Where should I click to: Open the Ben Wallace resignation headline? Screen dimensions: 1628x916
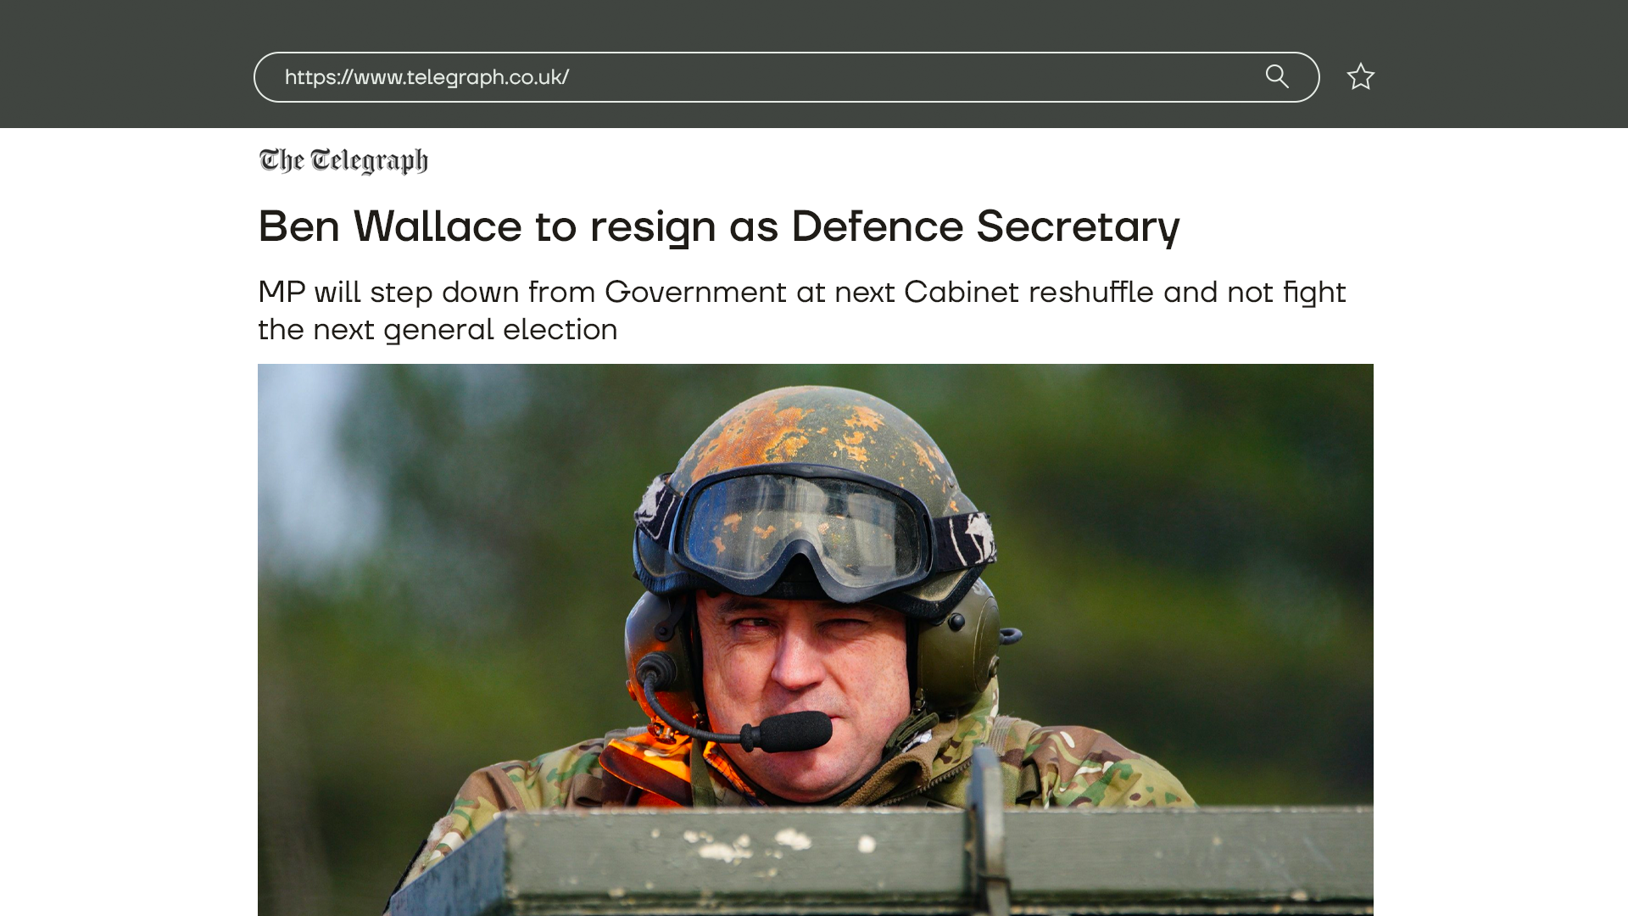pos(718,226)
